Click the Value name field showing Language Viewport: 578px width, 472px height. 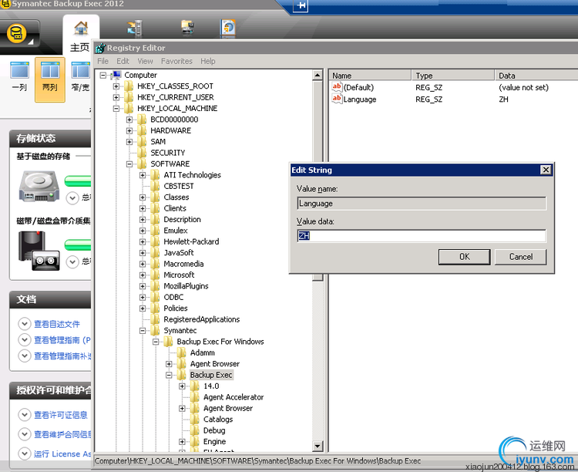tap(422, 204)
